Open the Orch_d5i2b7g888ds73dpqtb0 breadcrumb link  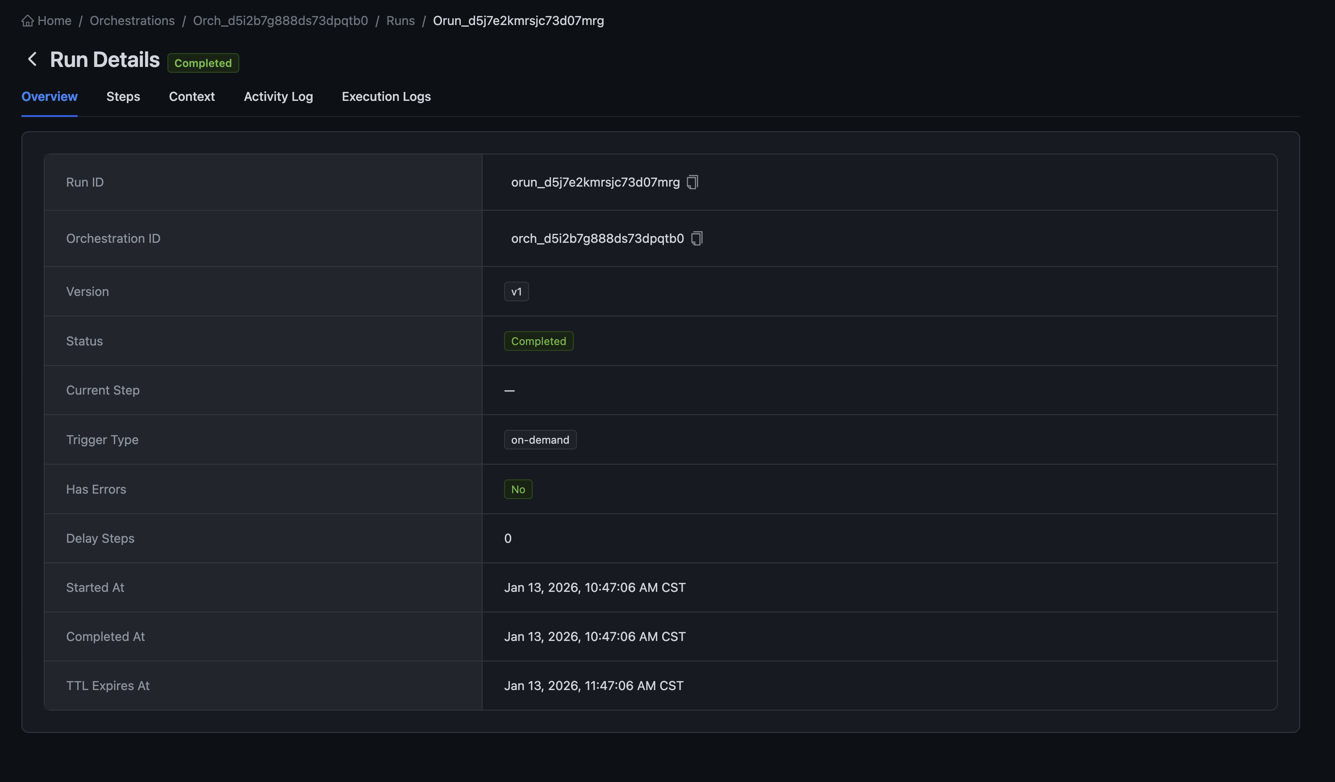pyautogui.click(x=280, y=21)
